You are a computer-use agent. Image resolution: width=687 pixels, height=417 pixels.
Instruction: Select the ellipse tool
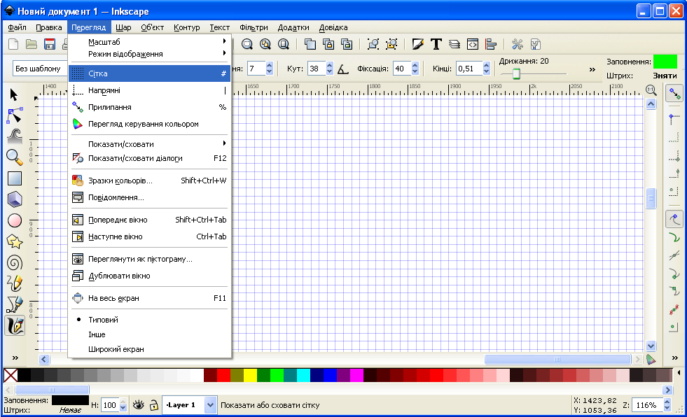click(14, 220)
